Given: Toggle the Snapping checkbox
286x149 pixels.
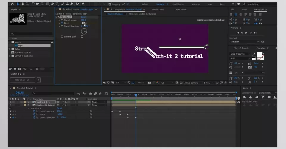Looking at the screenshot, I should [110, 4].
